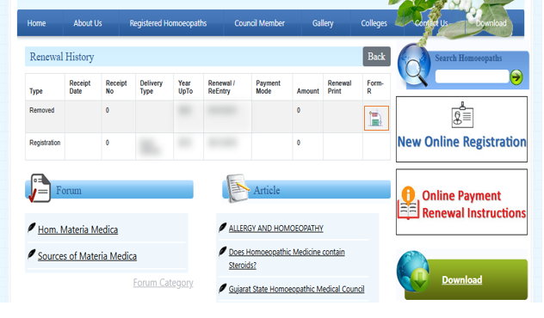Click the Forum section header
The height and width of the screenshot is (318, 544).
[x=109, y=189]
